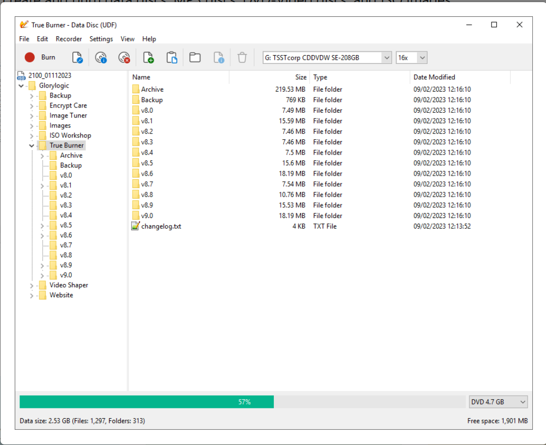Open the Settings menu
This screenshot has height=445, width=546.
coord(101,39)
